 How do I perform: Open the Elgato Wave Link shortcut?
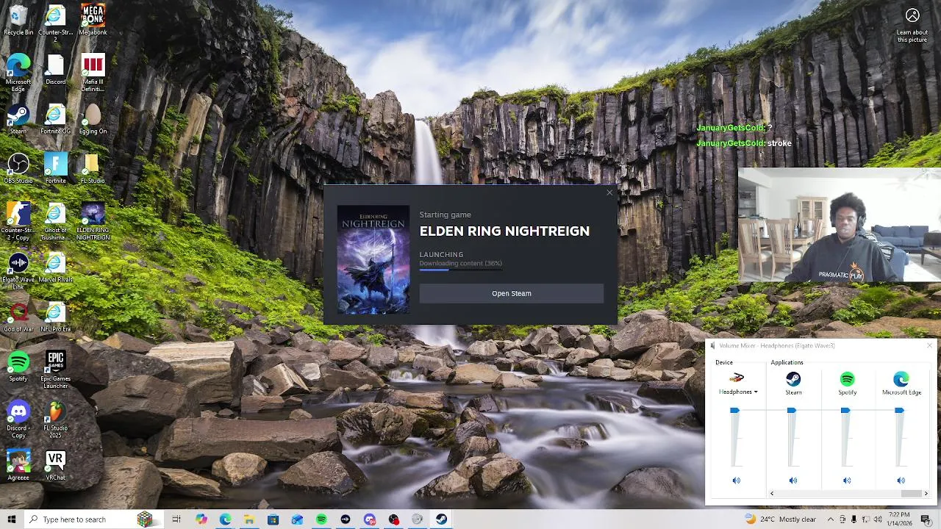[x=18, y=270]
